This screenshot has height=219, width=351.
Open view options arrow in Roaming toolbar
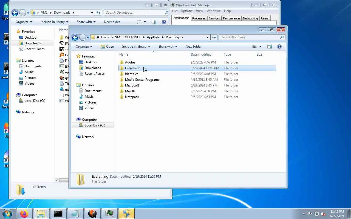point(260,47)
